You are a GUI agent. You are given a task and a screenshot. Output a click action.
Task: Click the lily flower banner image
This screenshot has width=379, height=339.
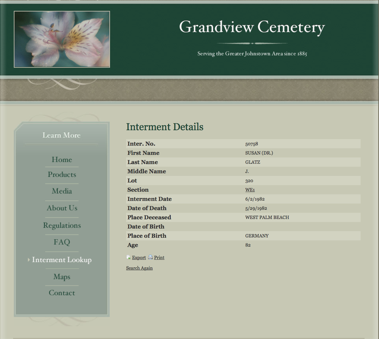tap(62, 39)
